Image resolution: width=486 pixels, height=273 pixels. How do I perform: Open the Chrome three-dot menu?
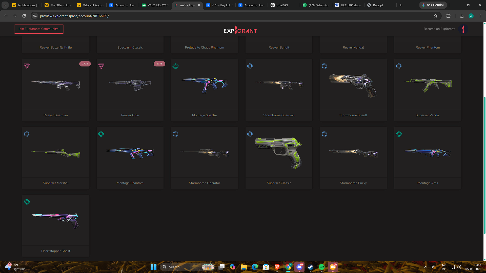point(480,16)
